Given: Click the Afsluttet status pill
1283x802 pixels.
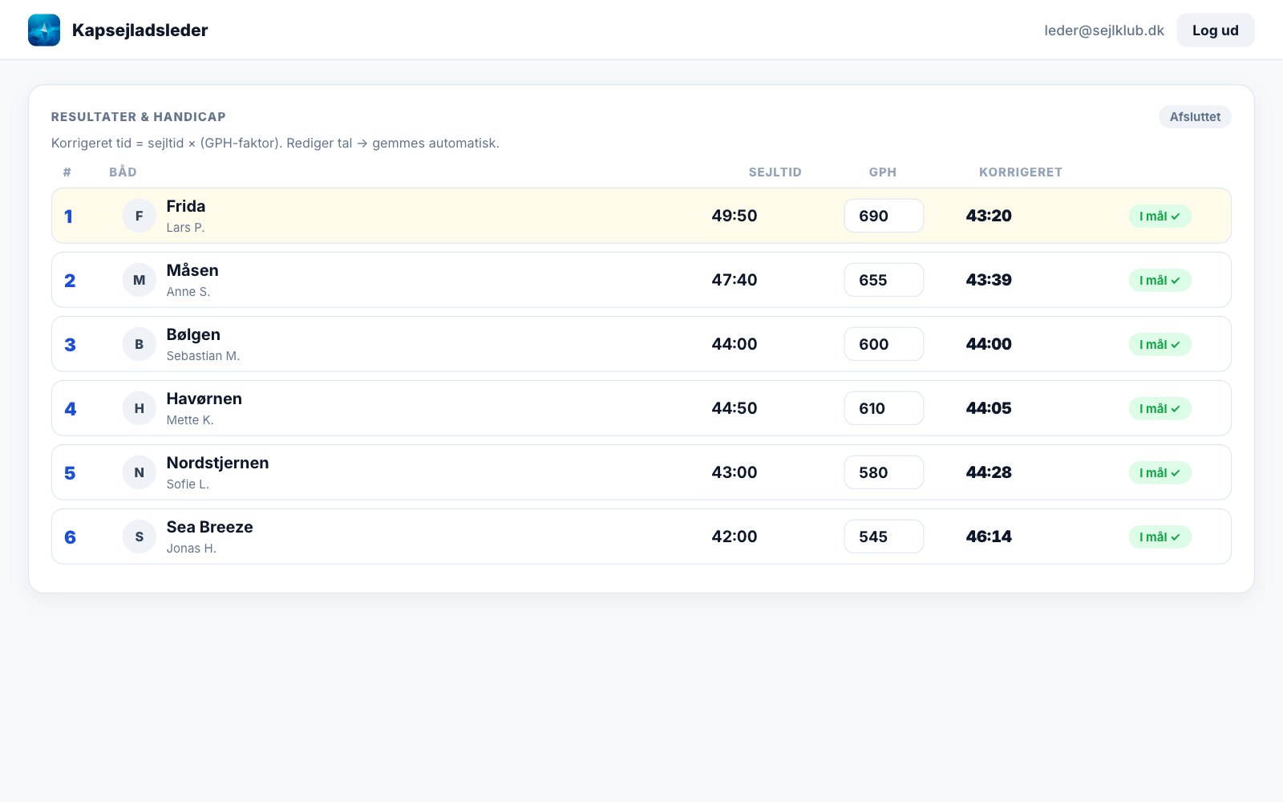Looking at the screenshot, I should pos(1195,116).
